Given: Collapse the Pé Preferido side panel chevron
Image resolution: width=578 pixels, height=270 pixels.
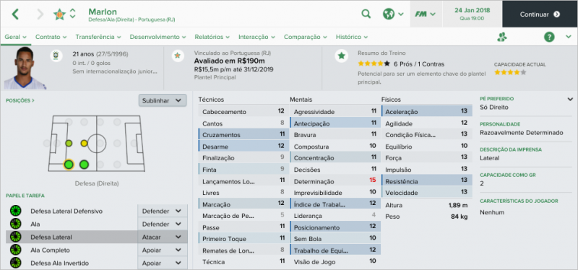Looking at the screenshot, I should point(570,99).
